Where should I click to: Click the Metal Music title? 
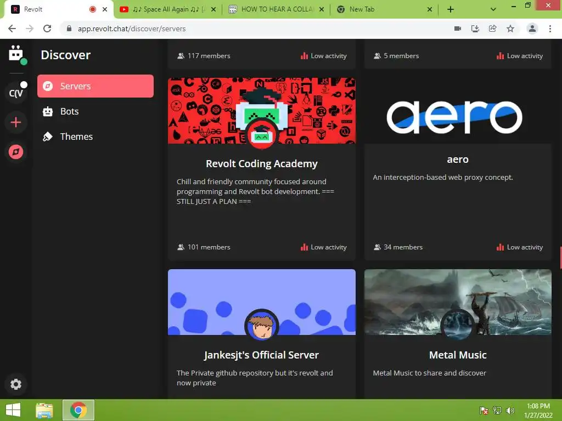click(x=458, y=355)
